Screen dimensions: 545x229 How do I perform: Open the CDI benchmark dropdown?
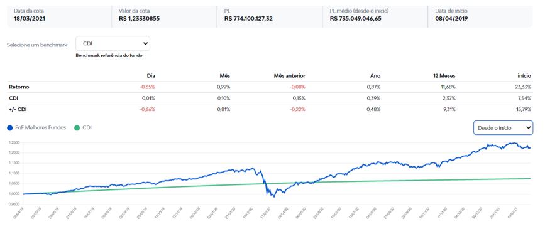pyautogui.click(x=113, y=44)
